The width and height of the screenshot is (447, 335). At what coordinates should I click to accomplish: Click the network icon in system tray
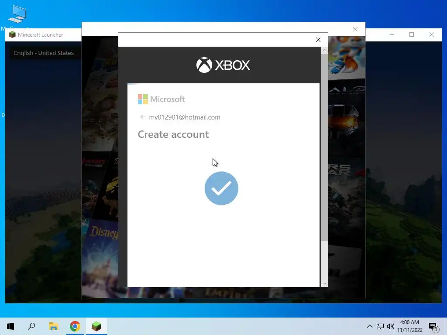380,326
